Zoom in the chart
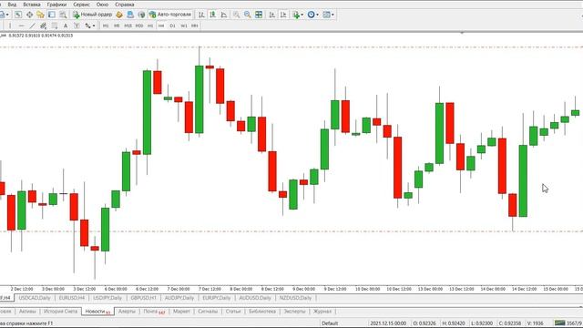 (236, 15)
